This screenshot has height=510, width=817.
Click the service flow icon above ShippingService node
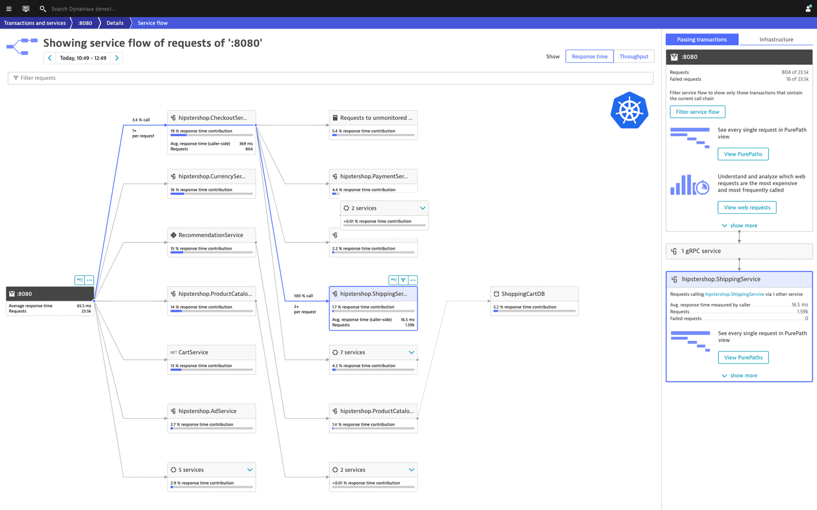[x=394, y=280]
